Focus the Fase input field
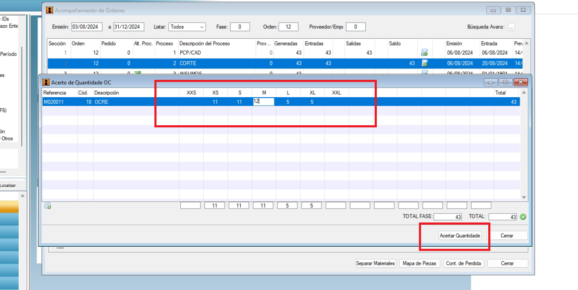Screen dimensions: 578x290 241,27
